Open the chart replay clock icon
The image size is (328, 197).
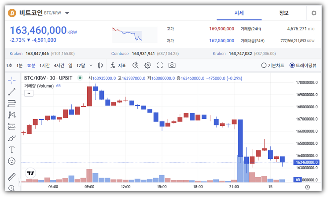(x=135, y=66)
